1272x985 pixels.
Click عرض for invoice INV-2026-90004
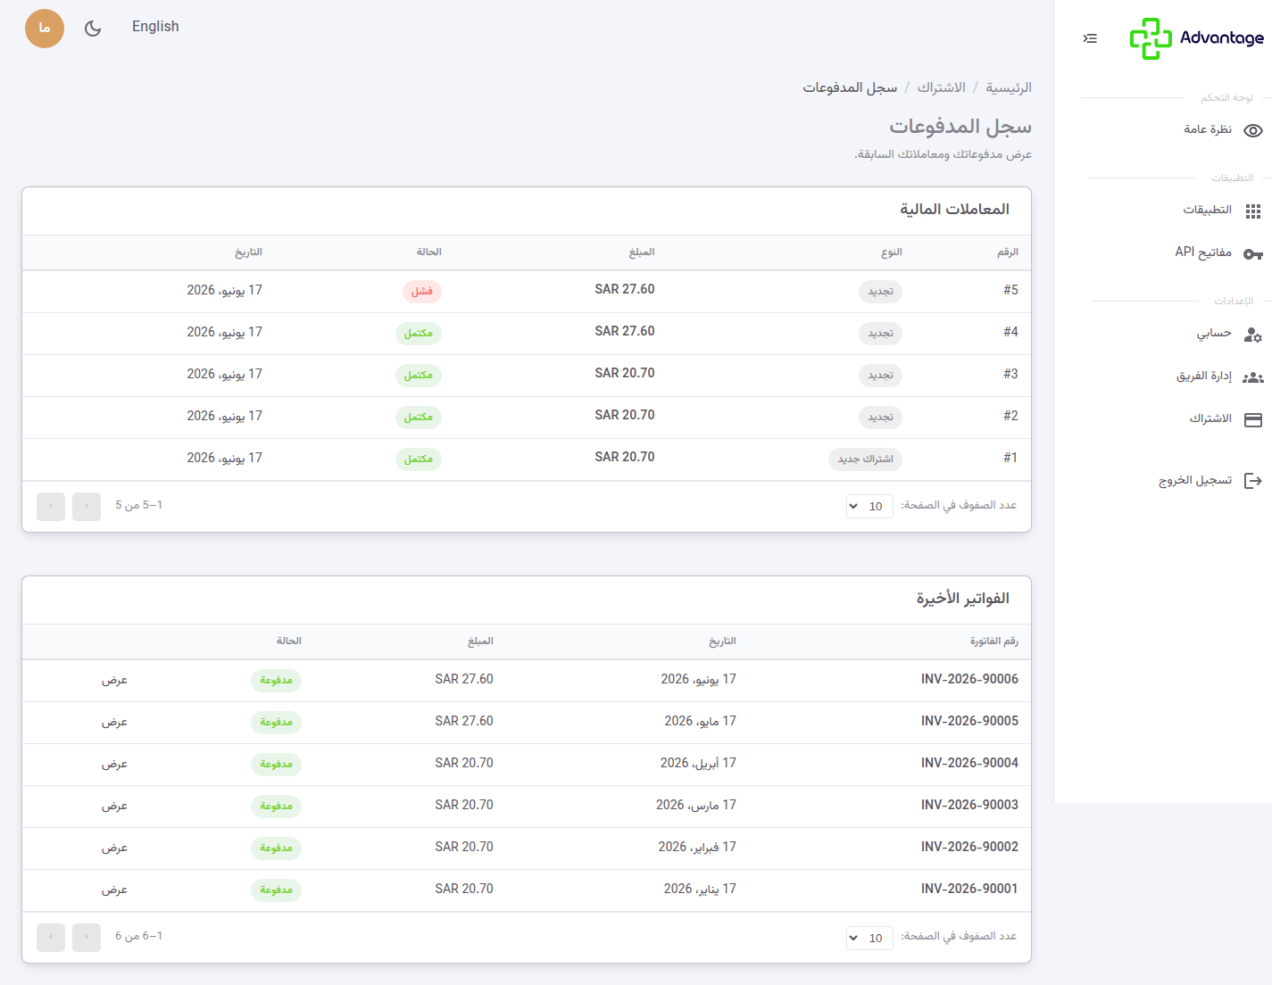click(x=114, y=764)
